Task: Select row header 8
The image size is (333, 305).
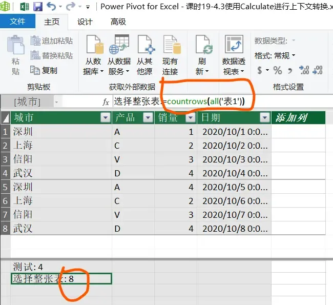Action: coord(5,229)
